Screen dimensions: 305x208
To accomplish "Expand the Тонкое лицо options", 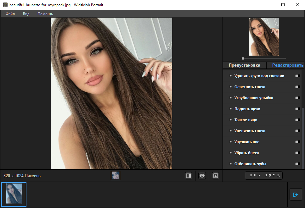I will [231, 120].
